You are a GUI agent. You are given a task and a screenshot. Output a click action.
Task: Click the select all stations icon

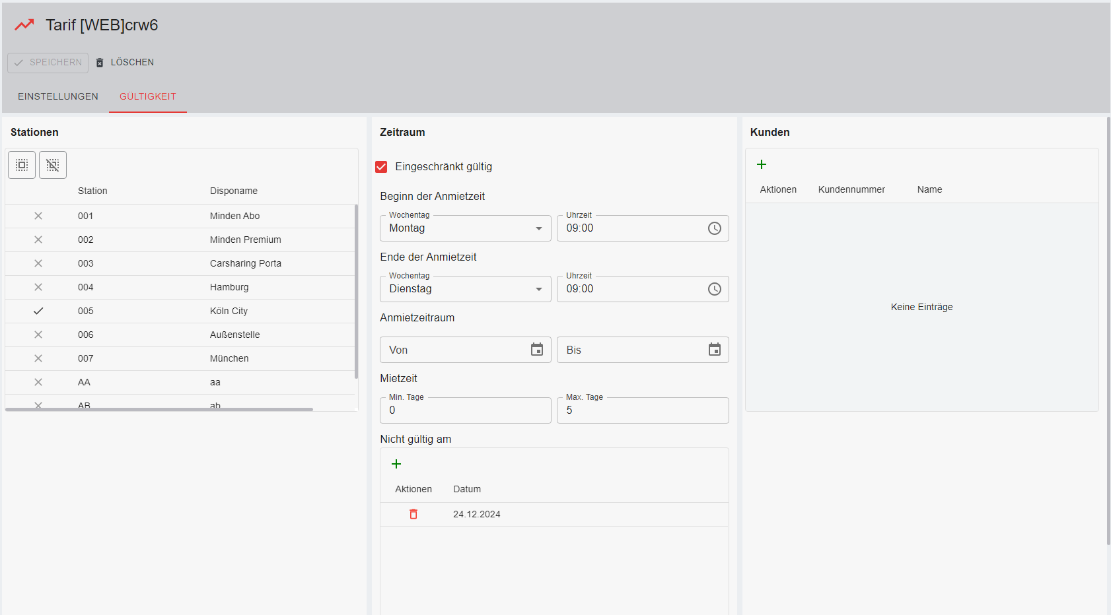(x=22, y=165)
